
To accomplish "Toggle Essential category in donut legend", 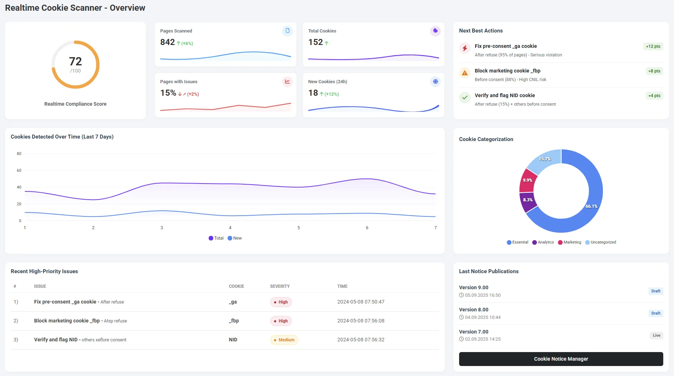I will coord(517,242).
